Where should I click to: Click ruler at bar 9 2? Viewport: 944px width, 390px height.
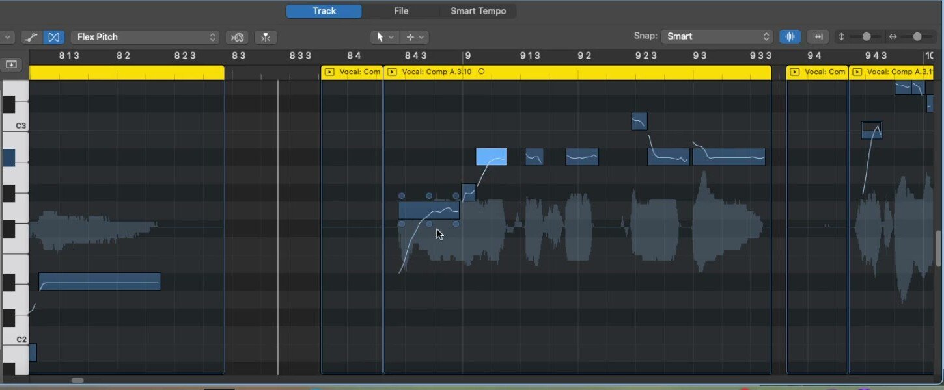[584, 56]
